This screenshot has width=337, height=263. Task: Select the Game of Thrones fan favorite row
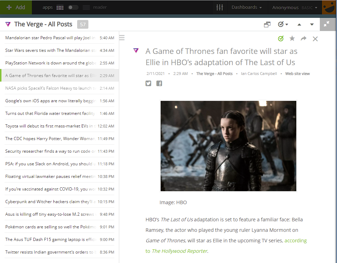60,76
